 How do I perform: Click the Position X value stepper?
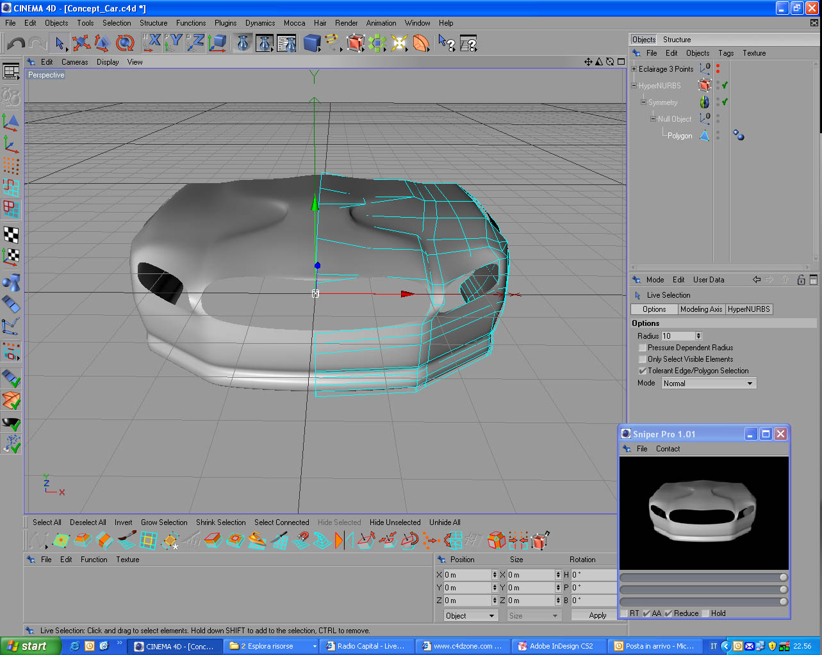(494, 574)
